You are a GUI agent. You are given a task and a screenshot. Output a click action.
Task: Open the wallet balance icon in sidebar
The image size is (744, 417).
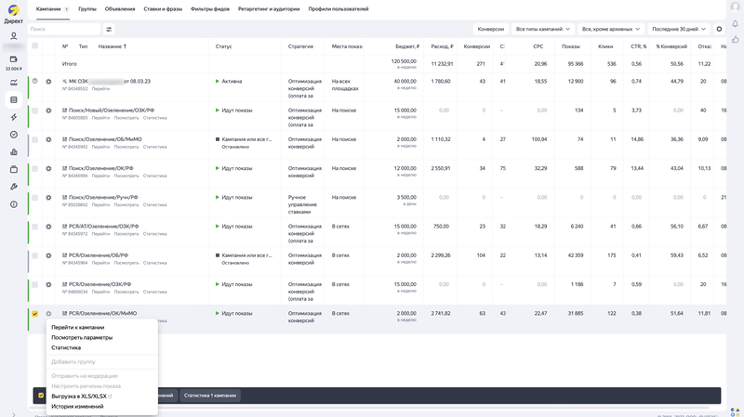[14, 59]
